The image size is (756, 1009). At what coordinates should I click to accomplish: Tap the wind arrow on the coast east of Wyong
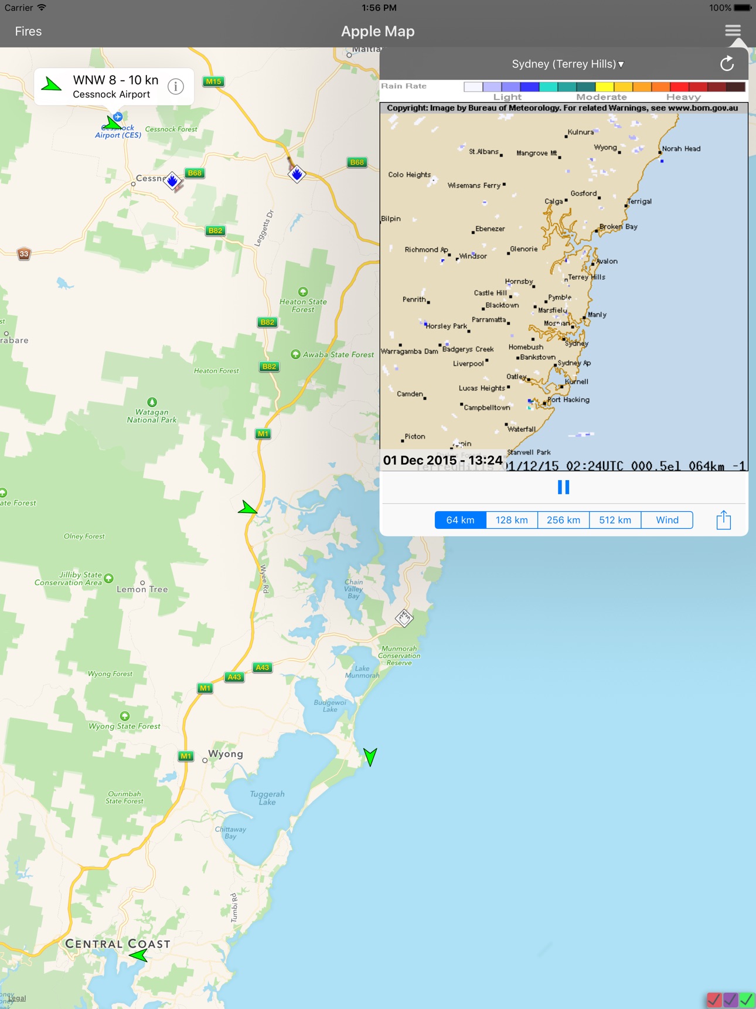point(370,756)
